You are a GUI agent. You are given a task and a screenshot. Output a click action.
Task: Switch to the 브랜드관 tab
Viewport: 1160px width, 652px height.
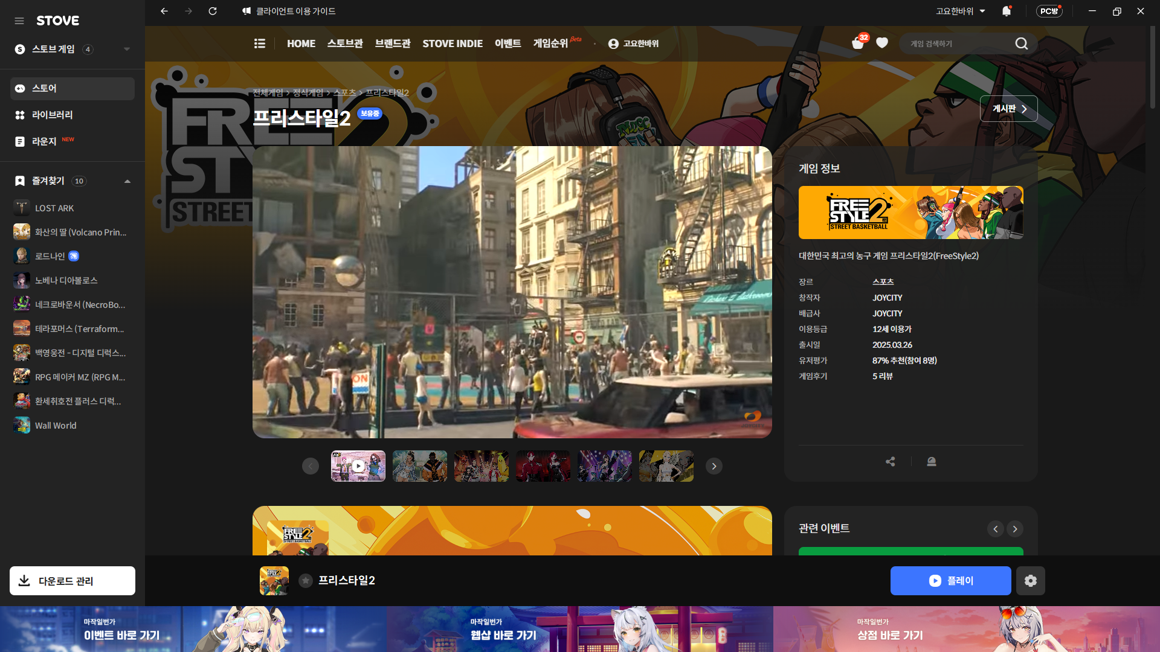click(393, 43)
